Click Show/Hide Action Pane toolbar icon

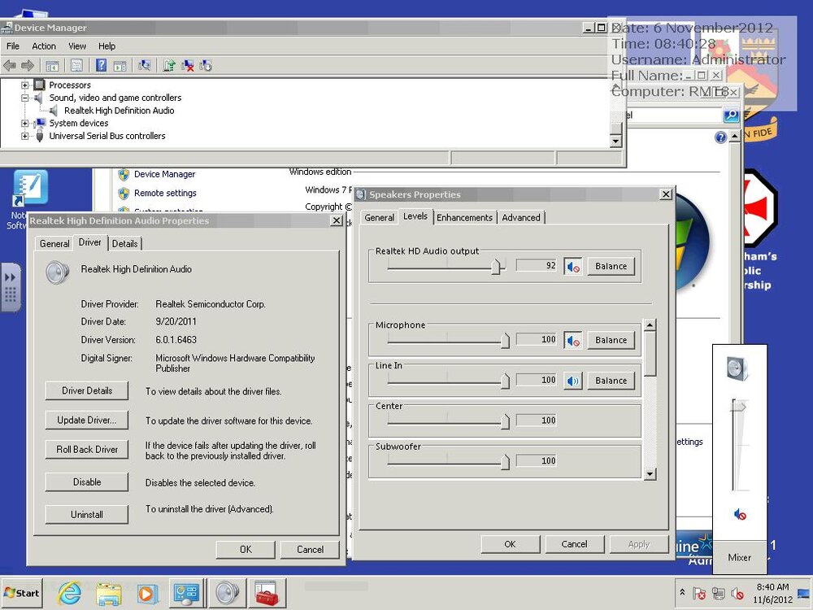[120, 66]
